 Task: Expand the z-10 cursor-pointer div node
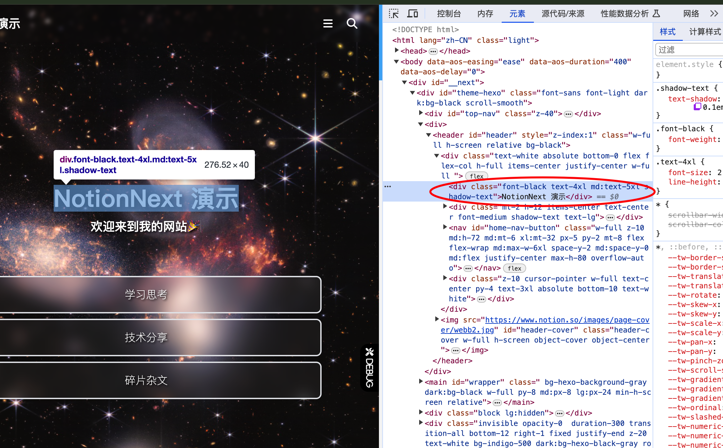pos(445,278)
